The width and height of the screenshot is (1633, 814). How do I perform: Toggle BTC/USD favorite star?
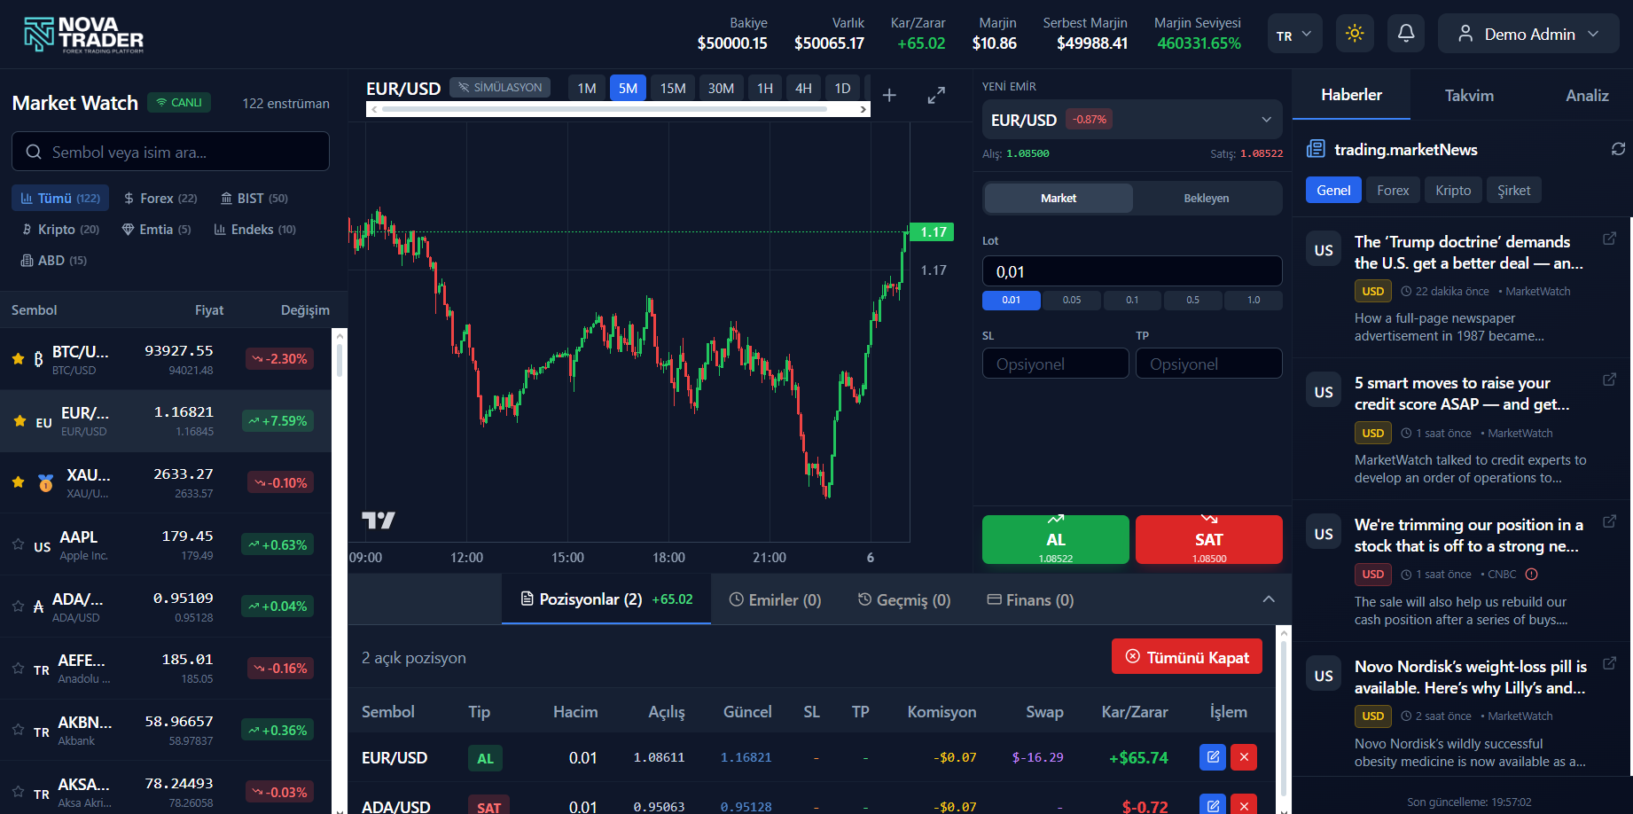click(18, 358)
